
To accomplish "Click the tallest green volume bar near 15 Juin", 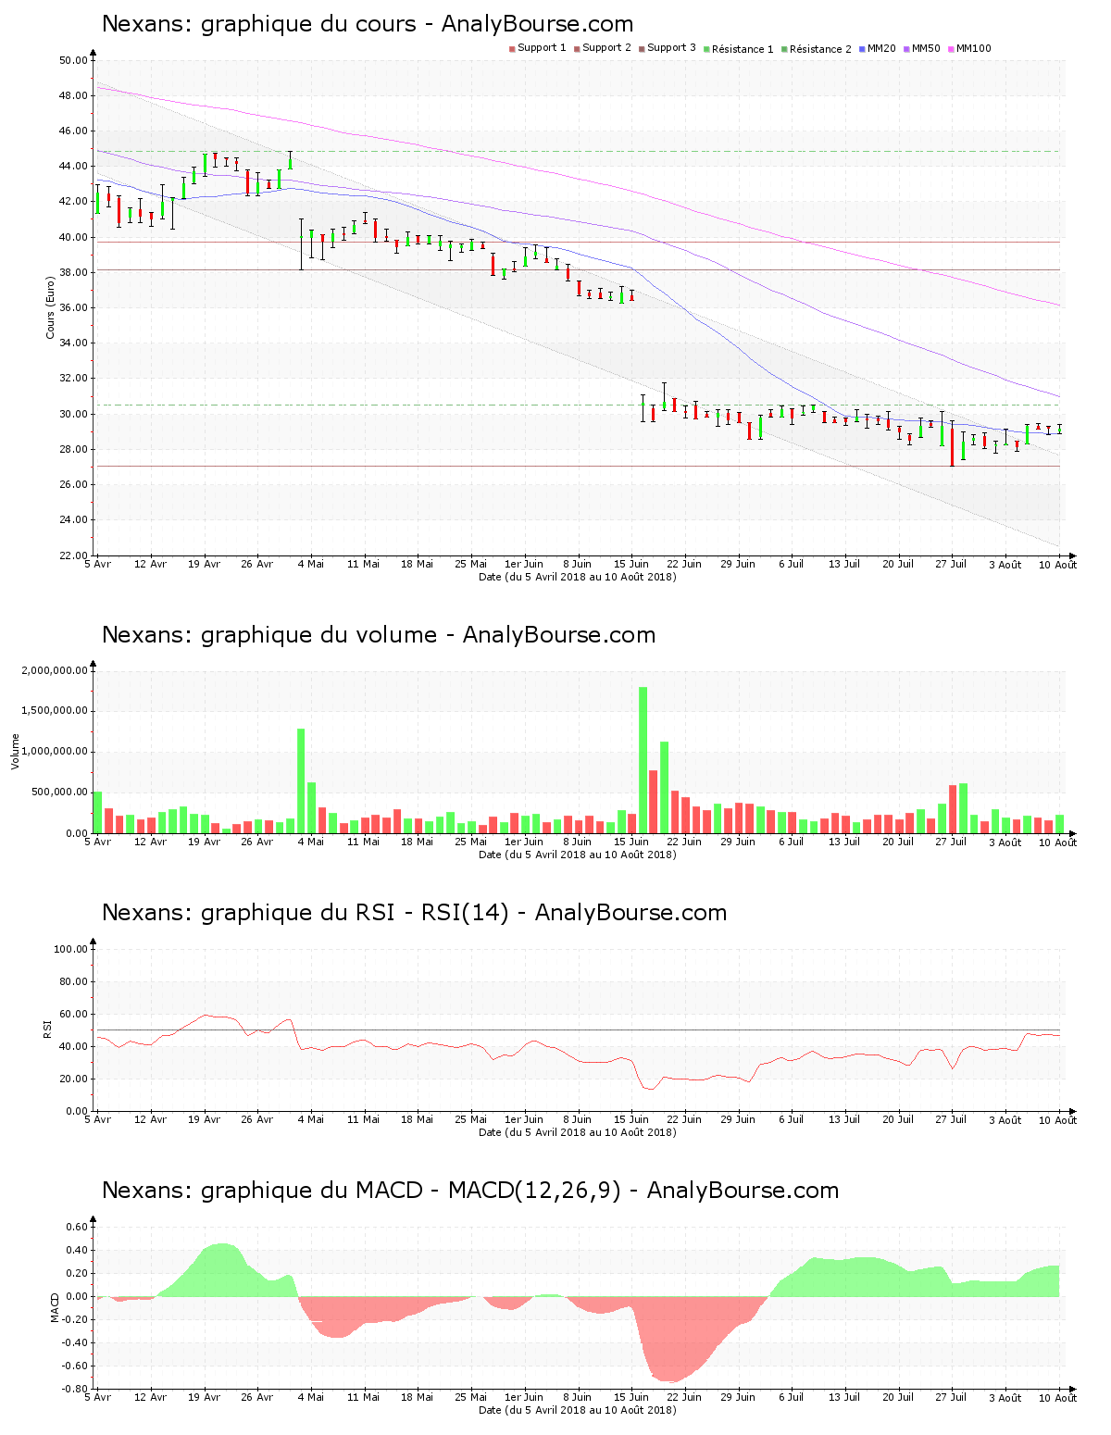I will click(x=643, y=760).
